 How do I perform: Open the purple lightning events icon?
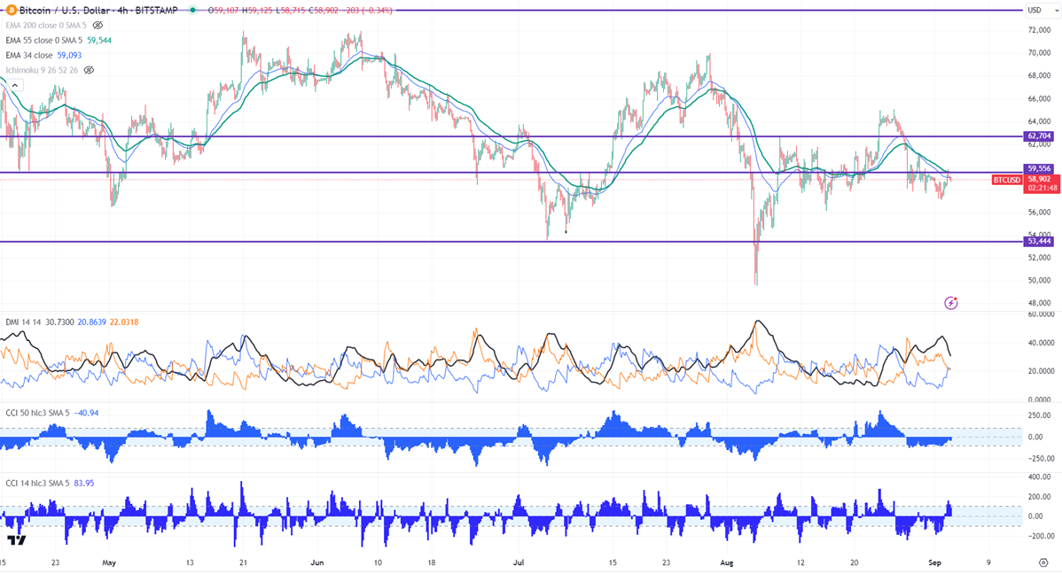click(x=951, y=303)
